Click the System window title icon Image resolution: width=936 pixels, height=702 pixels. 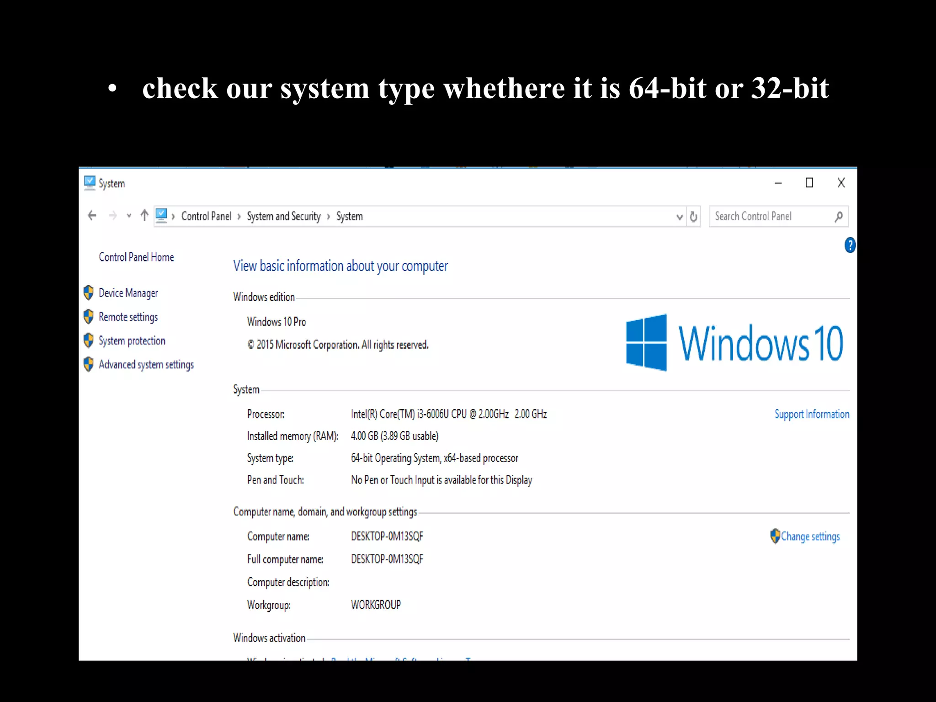(x=90, y=183)
